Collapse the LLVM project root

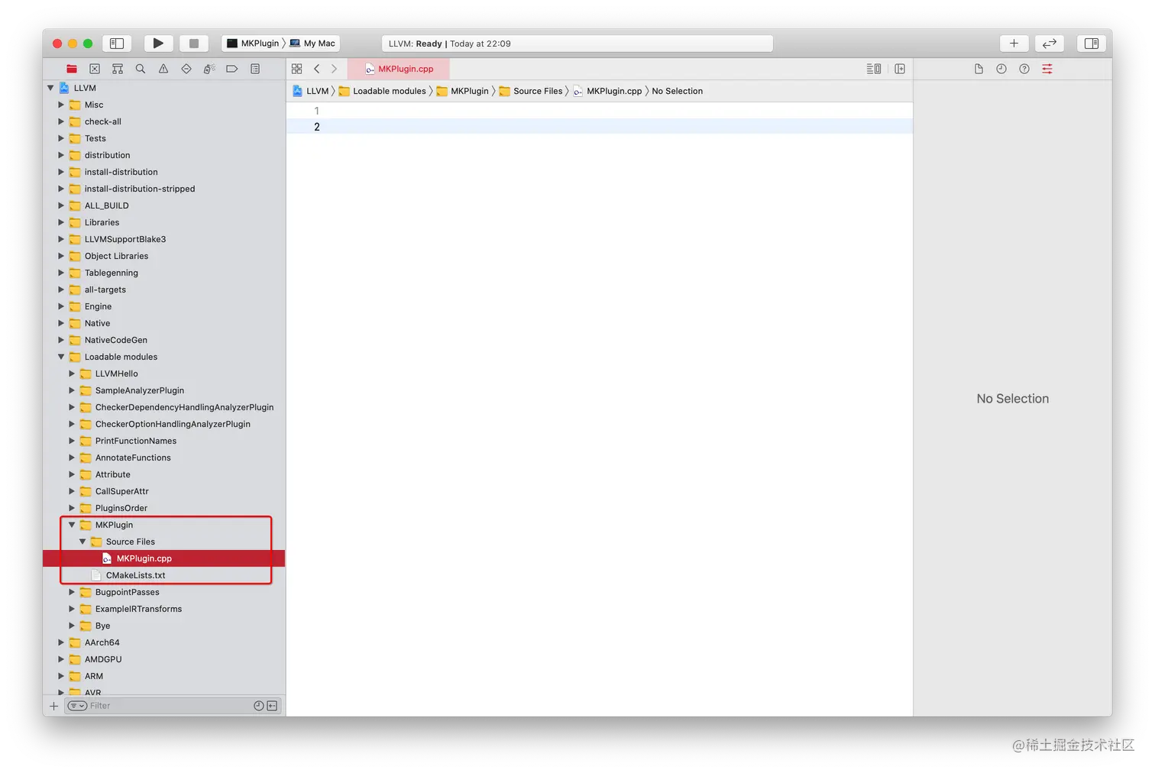[50, 88]
